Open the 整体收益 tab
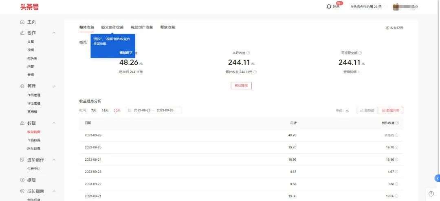Image resolution: width=440 pixels, height=201 pixels. click(87, 27)
